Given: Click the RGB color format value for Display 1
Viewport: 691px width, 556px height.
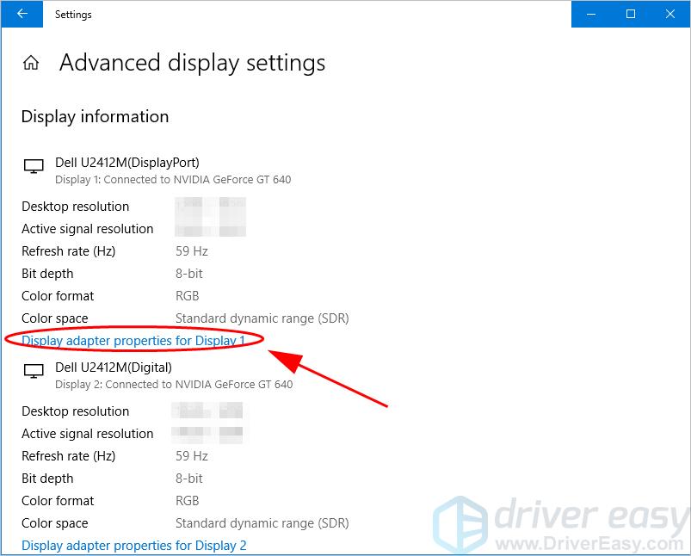Looking at the screenshot, I should pyautogui.click(x=187, y=295).
